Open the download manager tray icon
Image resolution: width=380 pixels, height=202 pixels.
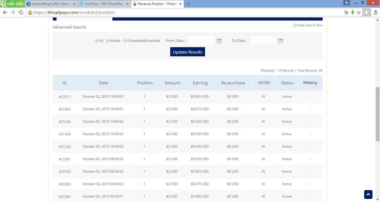[376, 12]
